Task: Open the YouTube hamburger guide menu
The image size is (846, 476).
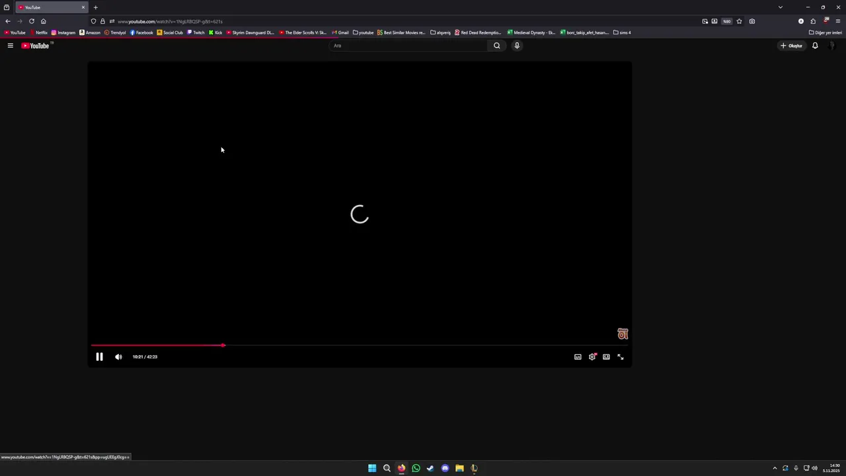Action: pyautogui.click(x=10, y=46)
